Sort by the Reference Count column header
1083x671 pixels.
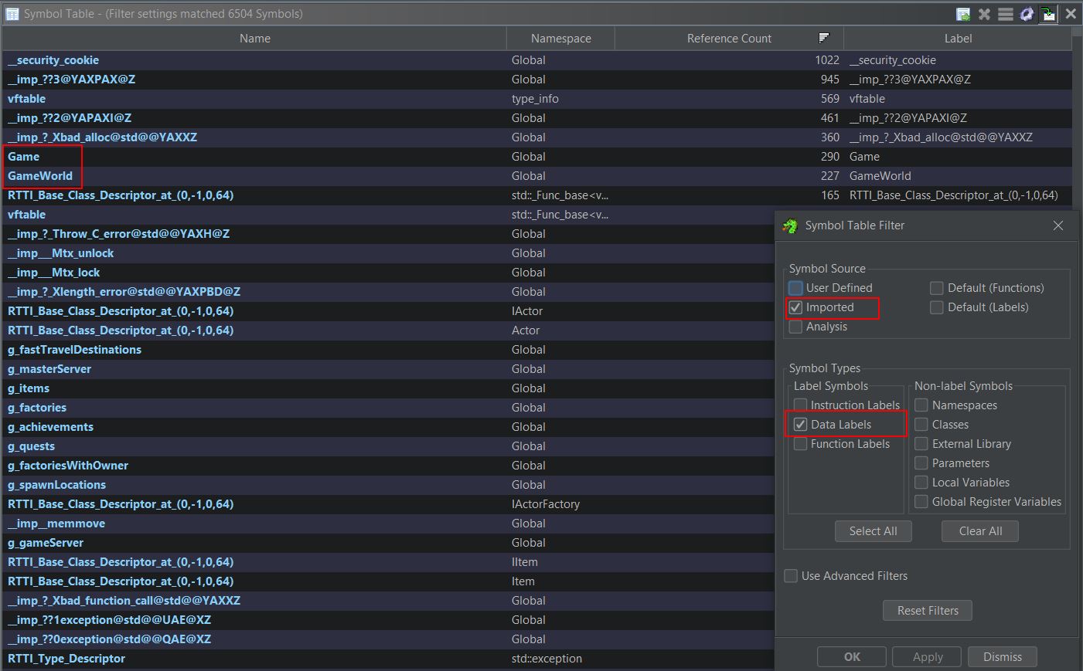point(729,39)
